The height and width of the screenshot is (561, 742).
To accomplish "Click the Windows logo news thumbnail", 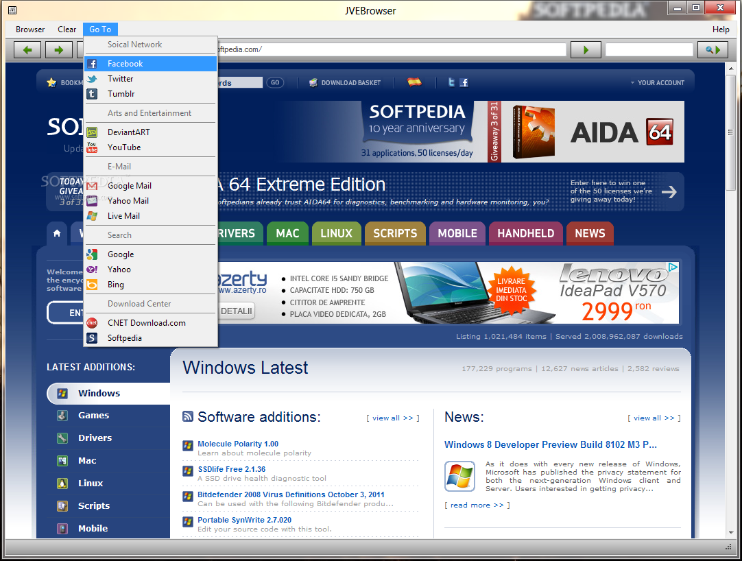I will point(459,476).
